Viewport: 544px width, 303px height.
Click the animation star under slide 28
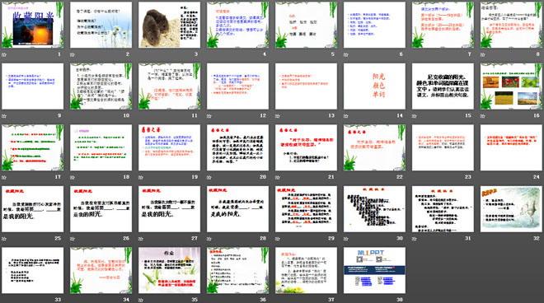point(209,239)
